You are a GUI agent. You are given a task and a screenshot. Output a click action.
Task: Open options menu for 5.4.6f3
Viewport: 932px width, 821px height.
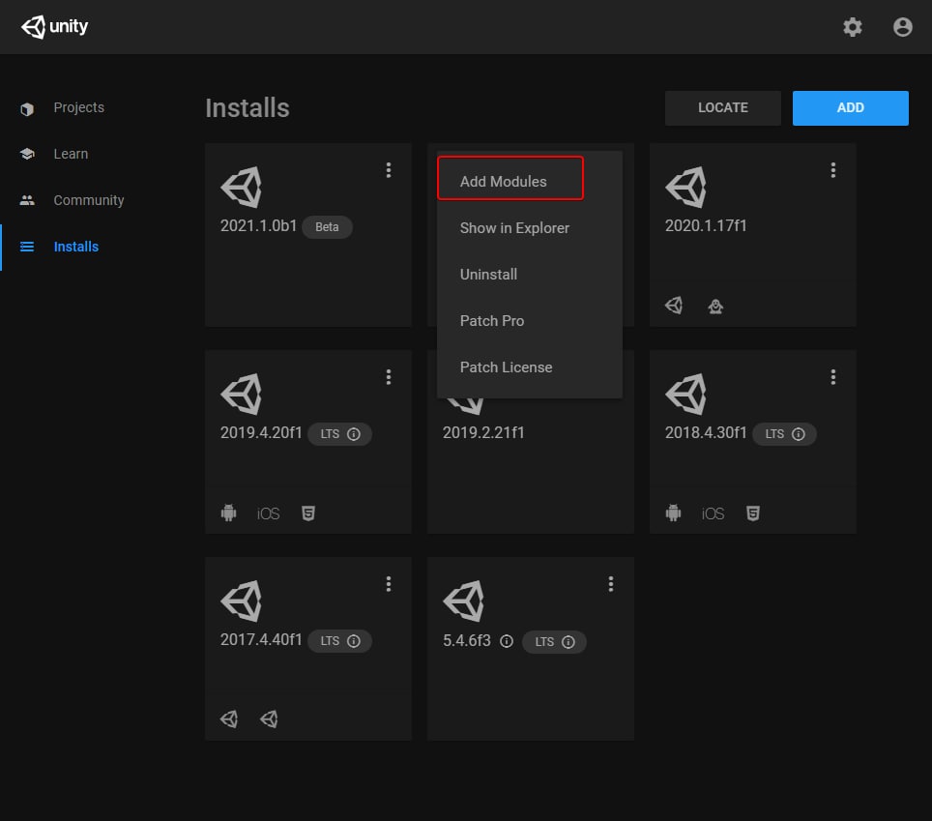[610, 584]
